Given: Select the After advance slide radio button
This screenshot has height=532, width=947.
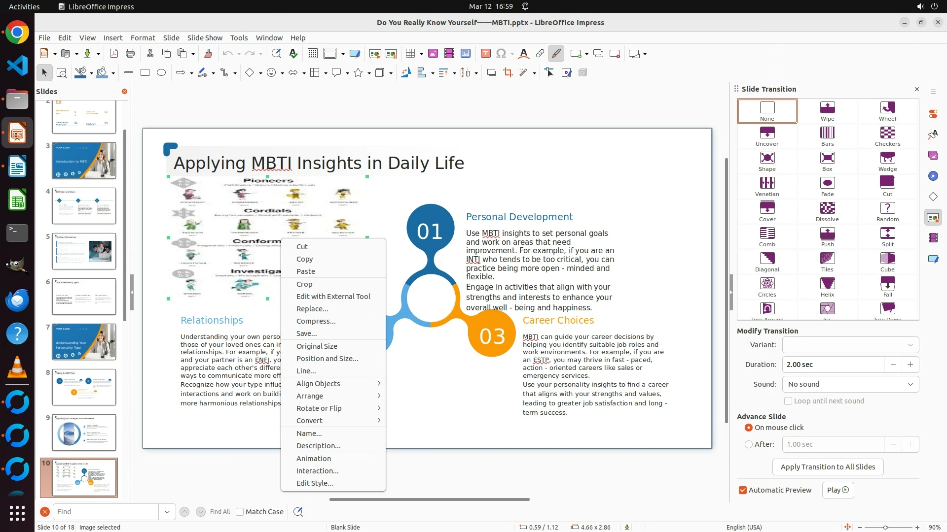Looking at the screenshot, I should [749, 444].
